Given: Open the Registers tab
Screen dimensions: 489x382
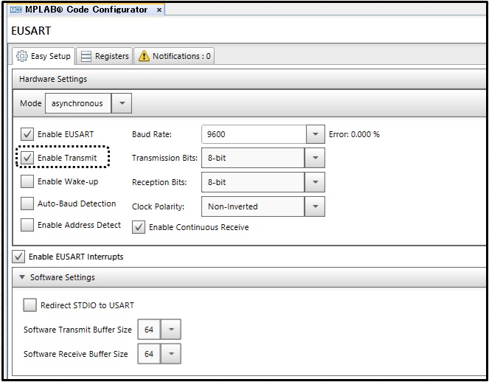Looking at the screenshot, I should pos(105,56).
